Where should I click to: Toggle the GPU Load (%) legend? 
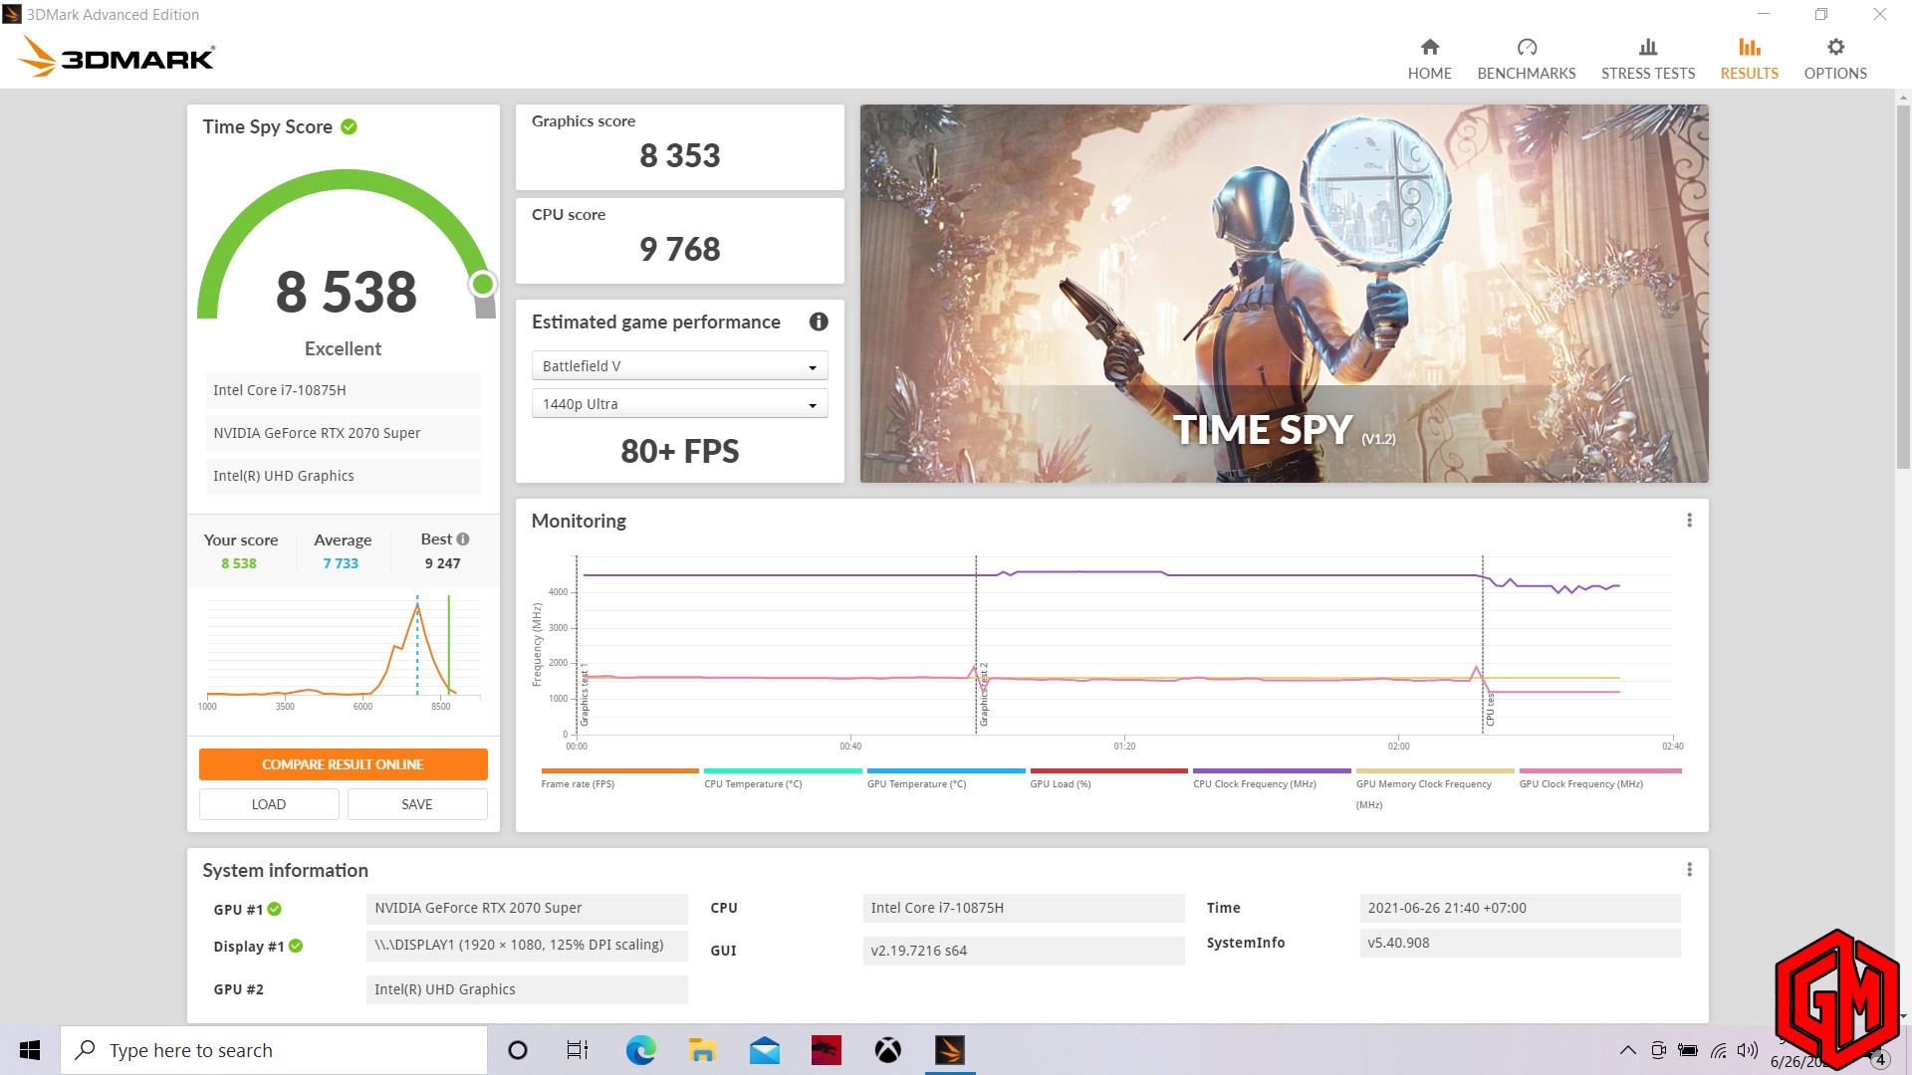click(x=1108, y=778)
